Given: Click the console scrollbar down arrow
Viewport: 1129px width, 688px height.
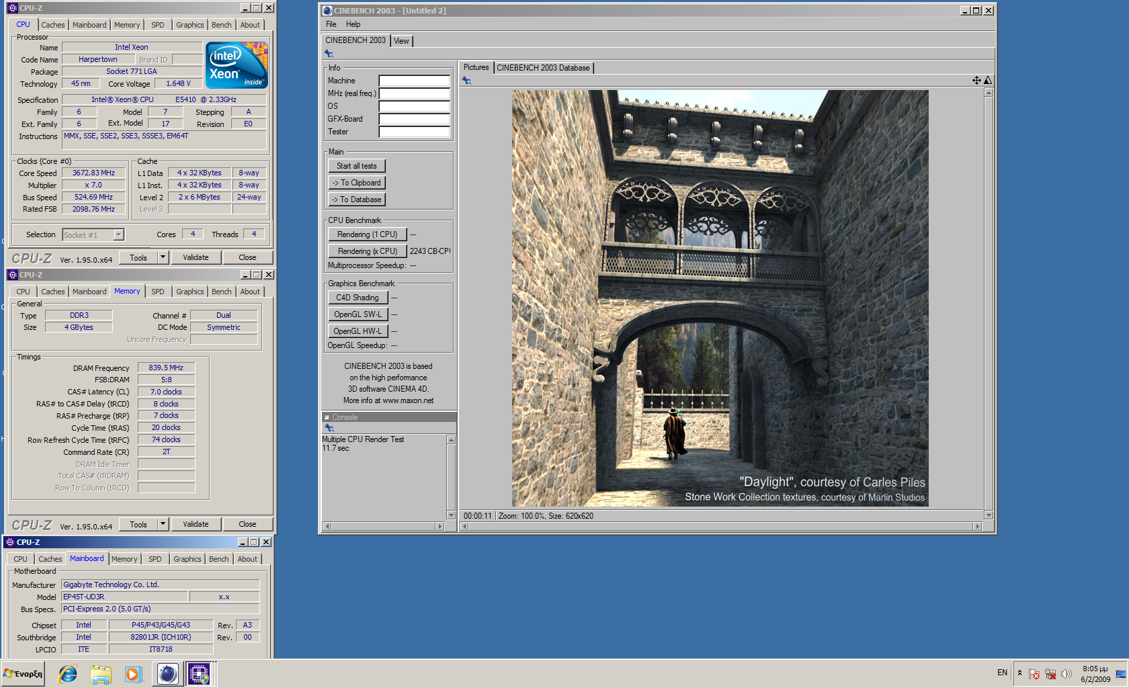Looking at the screenshot, I should (451, 515).
